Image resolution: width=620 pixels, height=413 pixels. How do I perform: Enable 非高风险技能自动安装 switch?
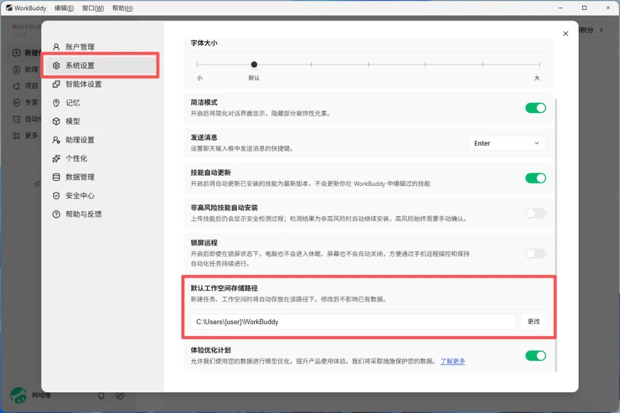click(536, 213)
